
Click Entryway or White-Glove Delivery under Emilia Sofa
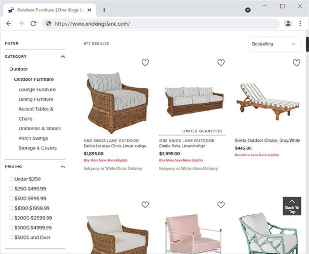pyautogui.click(x=188, y=168)
